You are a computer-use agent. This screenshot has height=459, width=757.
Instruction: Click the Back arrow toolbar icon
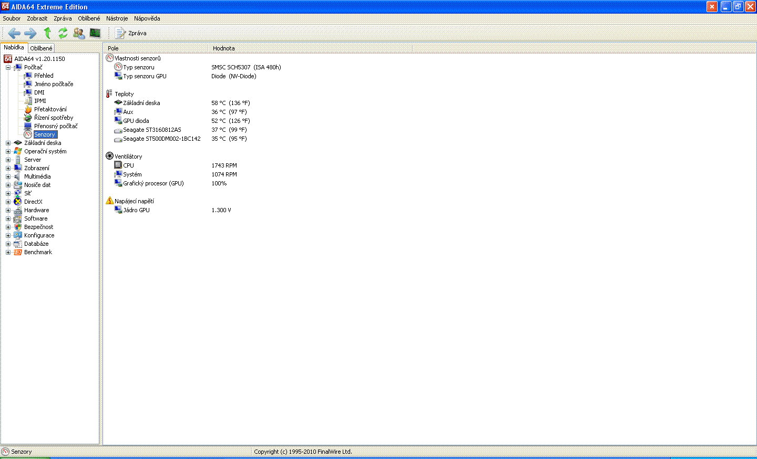click(x=14, y=33)
